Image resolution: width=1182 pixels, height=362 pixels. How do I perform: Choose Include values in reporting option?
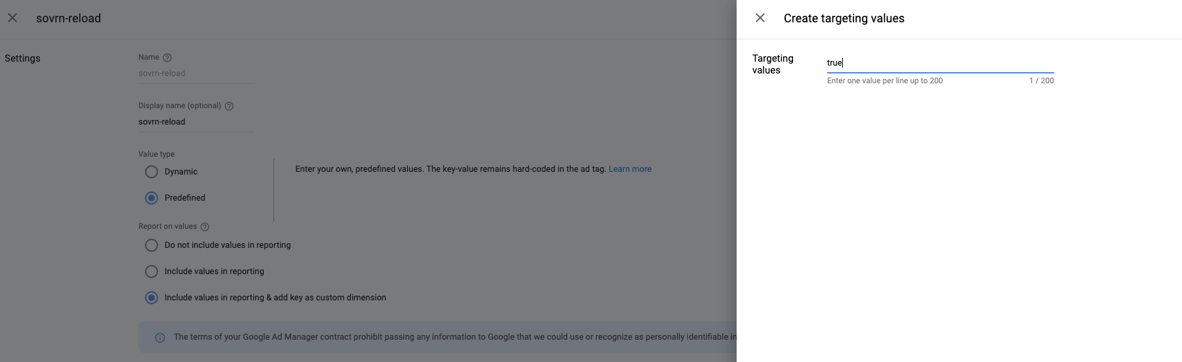click(152, 271)
